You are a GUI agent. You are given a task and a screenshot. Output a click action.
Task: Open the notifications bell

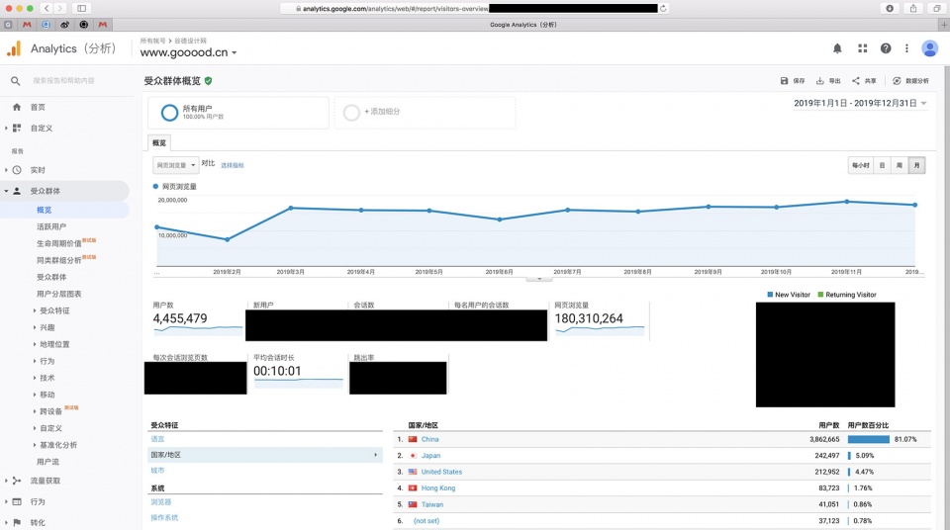(837, 48)
